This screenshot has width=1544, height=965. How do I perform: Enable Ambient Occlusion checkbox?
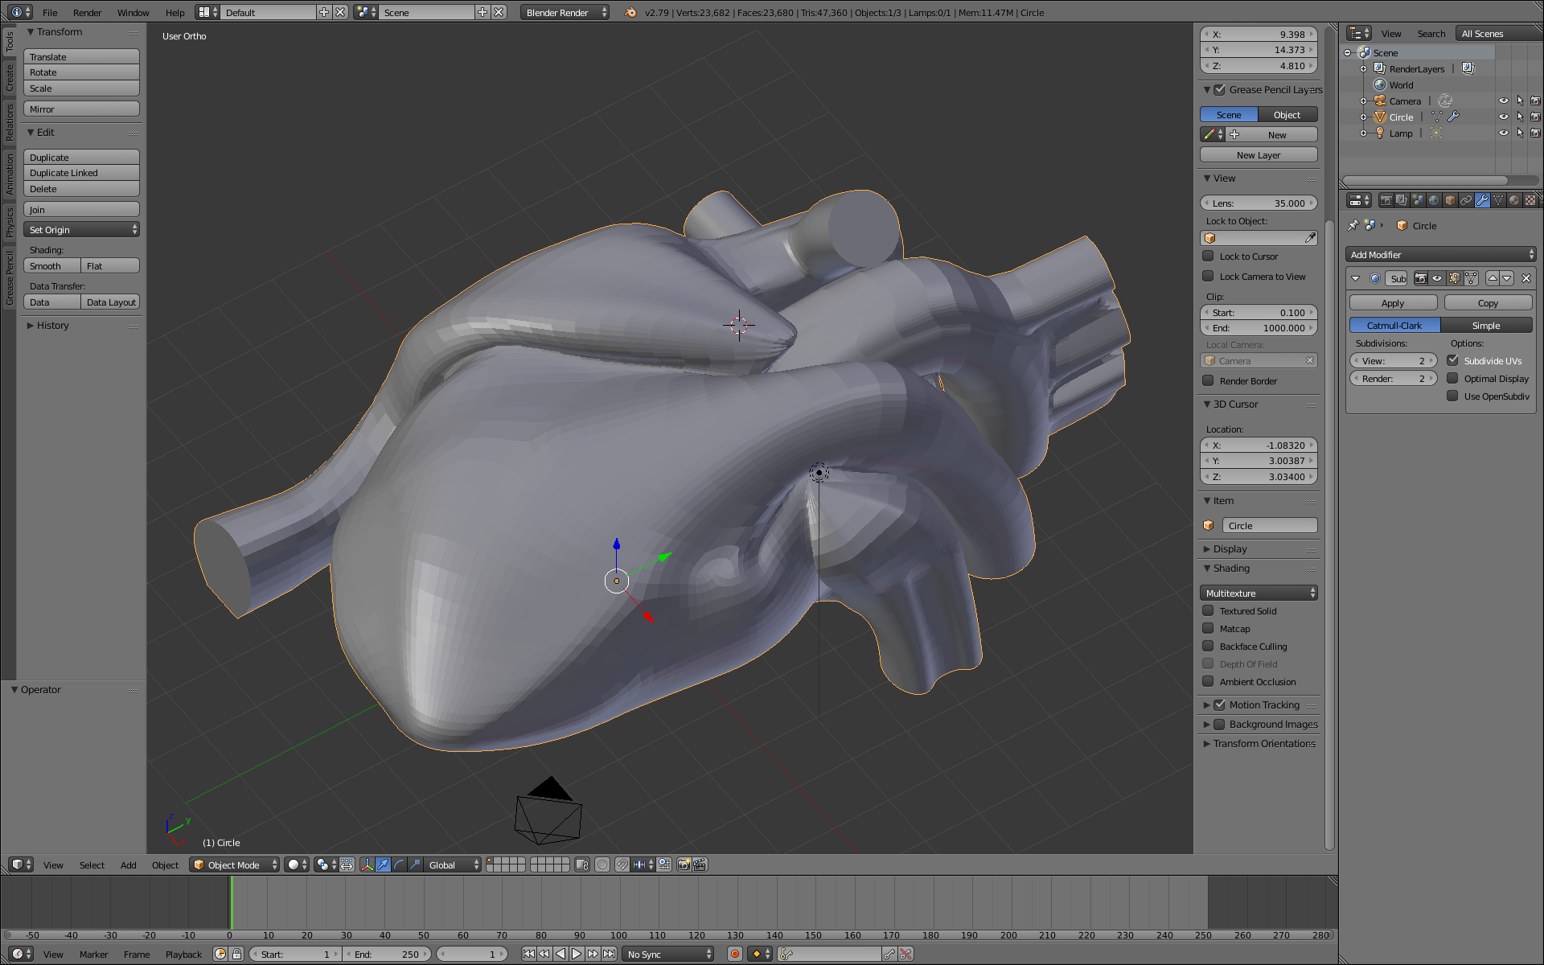[x=1208, y=681]
